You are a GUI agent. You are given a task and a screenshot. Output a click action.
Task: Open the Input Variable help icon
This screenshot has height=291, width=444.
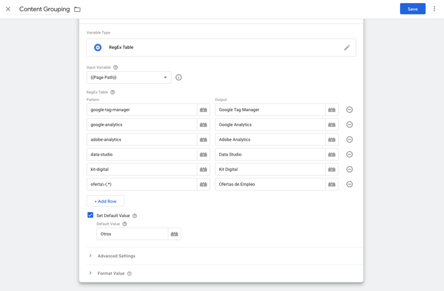coord(116,67)
